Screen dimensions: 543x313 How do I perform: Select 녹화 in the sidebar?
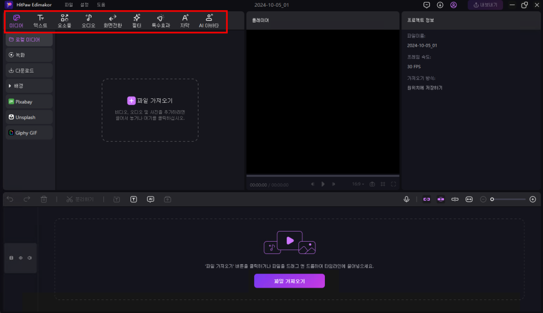coord(29,55)
